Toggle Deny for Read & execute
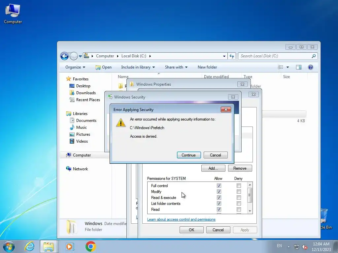338x253 pixels. [x=239, y=198]
